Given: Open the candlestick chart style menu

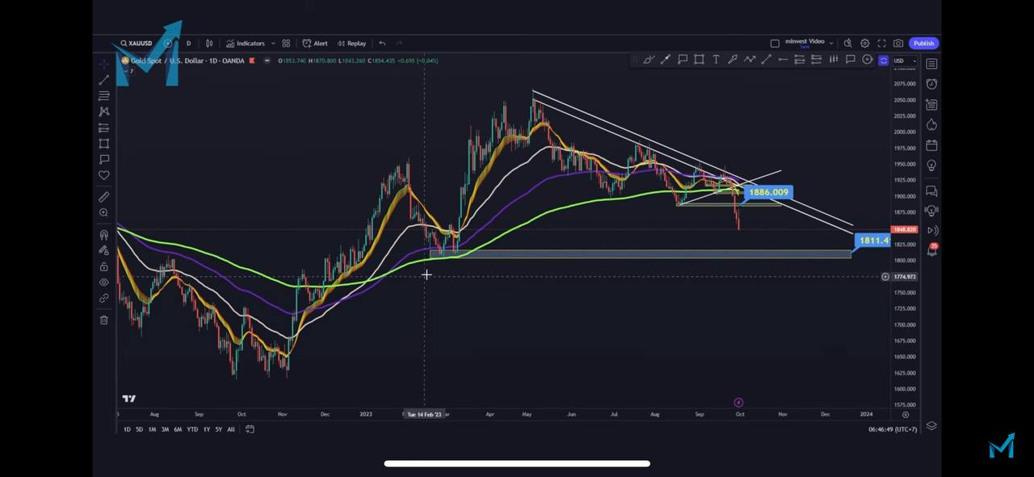Looking at the screenshot, I should pos(209,44).
